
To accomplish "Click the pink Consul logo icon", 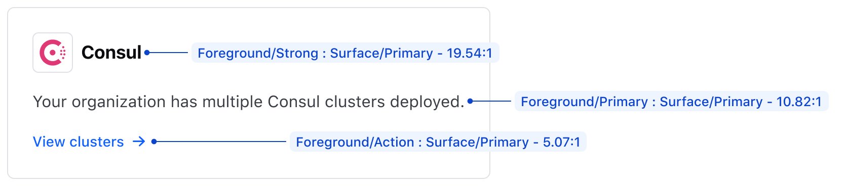I will click(x=53, y=53).
